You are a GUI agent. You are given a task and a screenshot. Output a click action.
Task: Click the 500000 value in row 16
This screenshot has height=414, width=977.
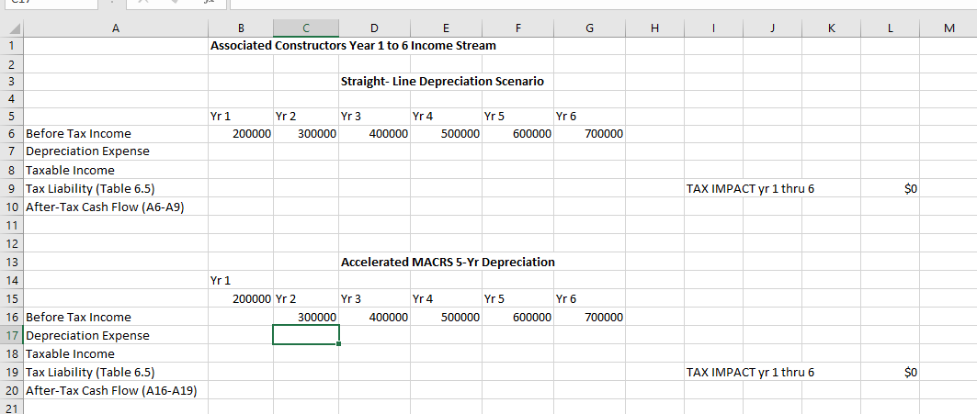click(x=460, y=318)
